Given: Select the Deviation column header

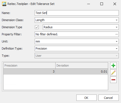Looking at the screenshot, I should click(82, 65).
